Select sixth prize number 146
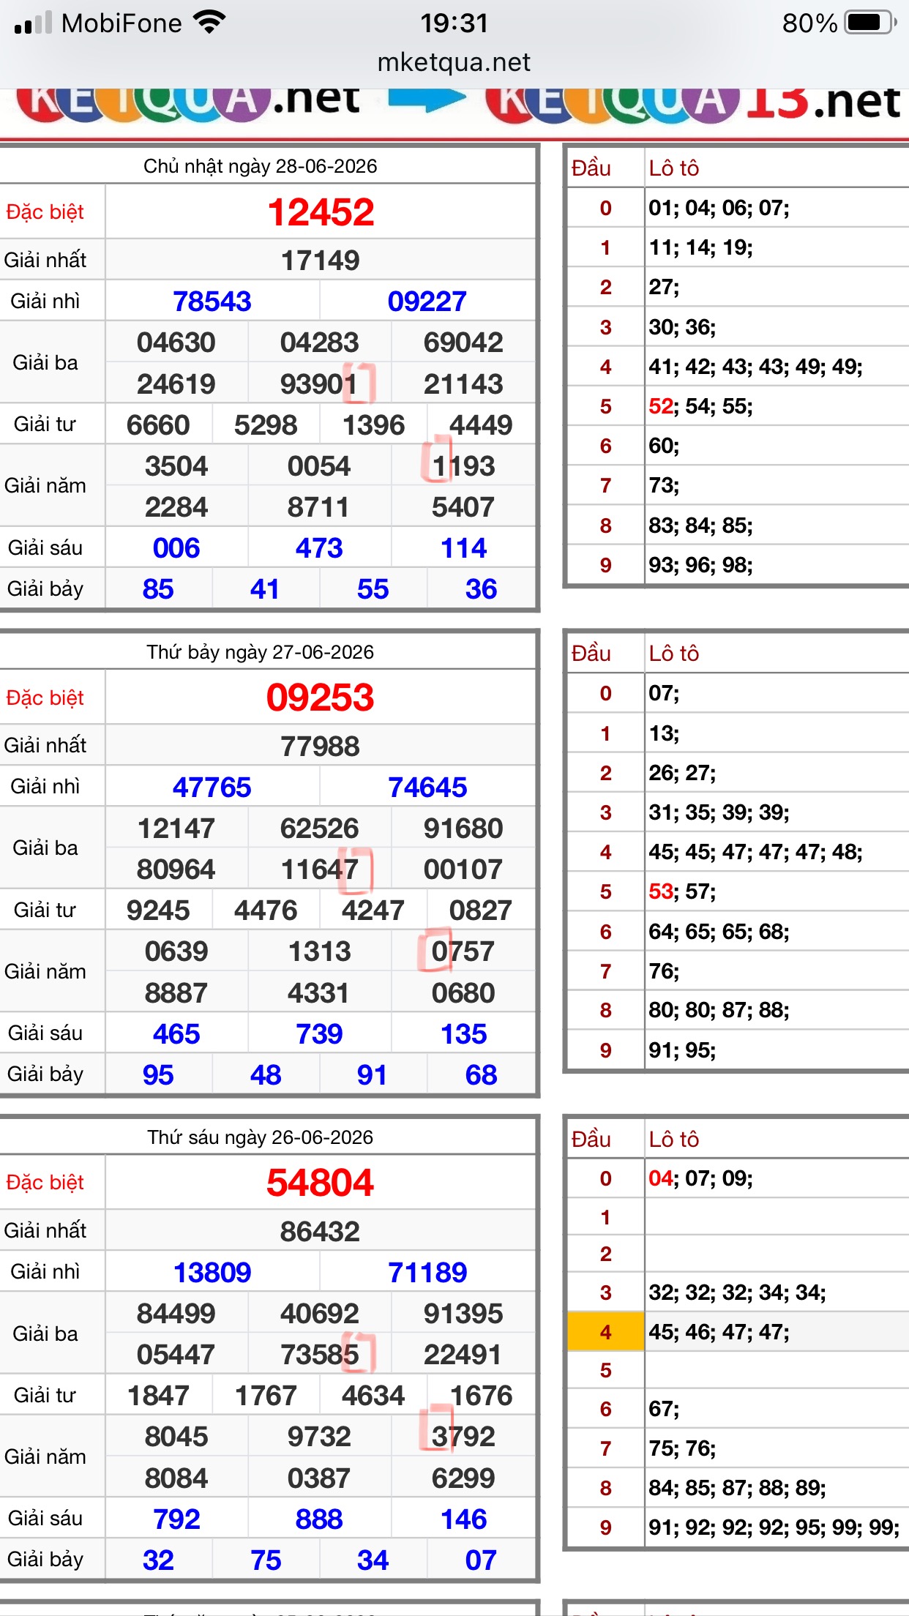909x1616 pixels. 463,1519
